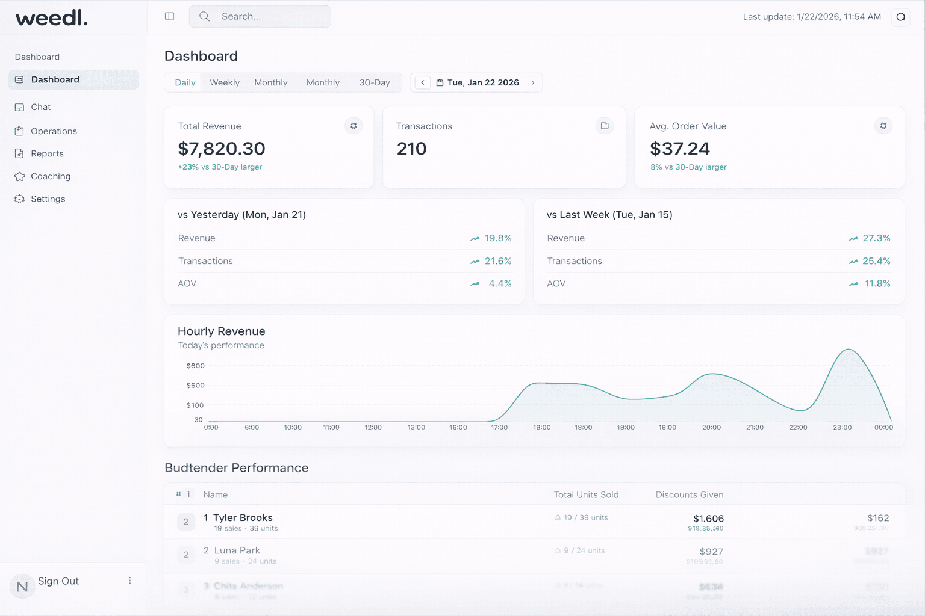Open the three-dot menu next to Sign Out
This screenshot has height=616, width=925.
(x=130, y=581)
